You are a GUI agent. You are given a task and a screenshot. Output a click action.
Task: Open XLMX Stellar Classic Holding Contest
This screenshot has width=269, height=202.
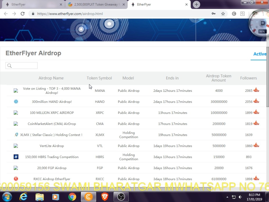51,135
